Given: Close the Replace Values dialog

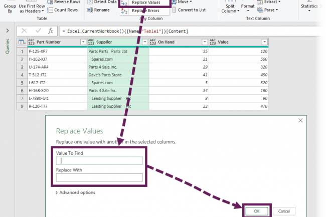Looking at the screenshot, I should (300, 120).
